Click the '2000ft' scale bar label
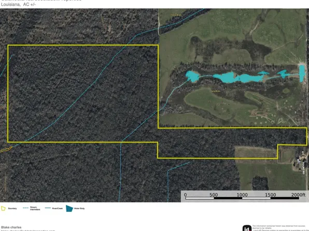309x231 pixels. pos(298,195)
